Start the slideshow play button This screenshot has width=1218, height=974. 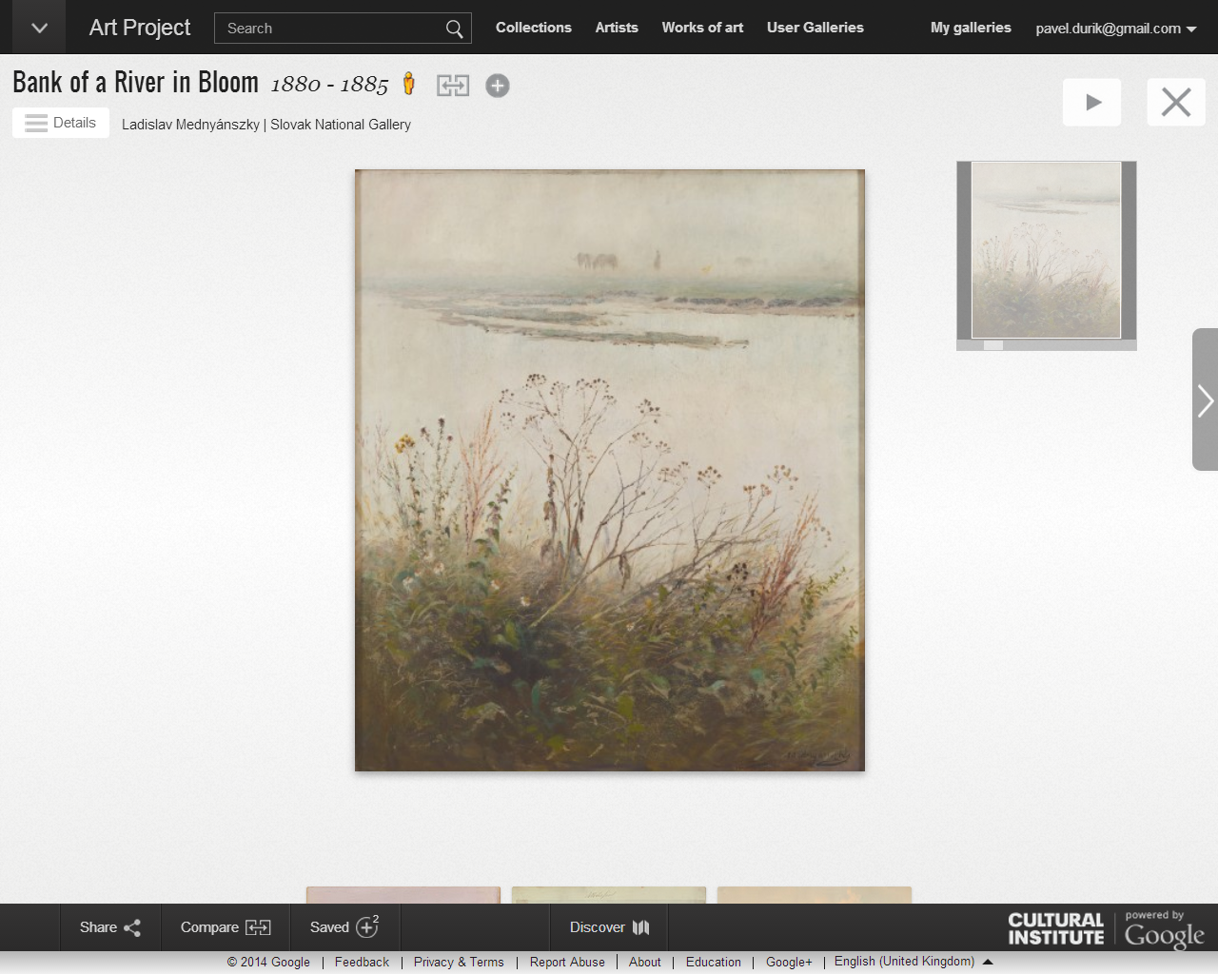pos(1091,102)
